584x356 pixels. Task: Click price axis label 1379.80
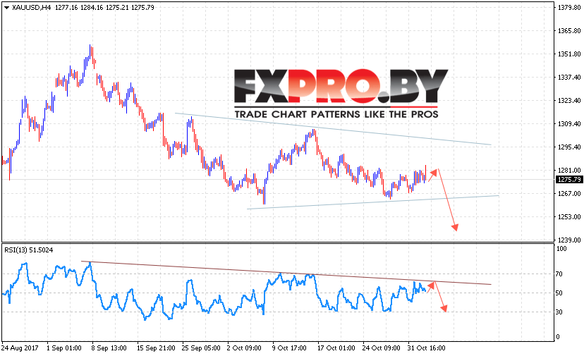pyautogui.click(x=569, y=8)
